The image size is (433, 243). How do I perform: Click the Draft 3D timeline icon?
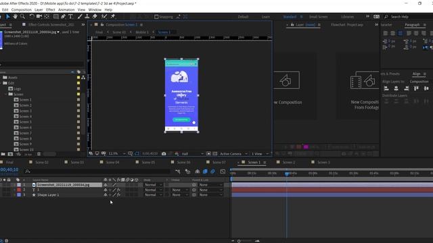pyautogui.click(x=187, y=171)
